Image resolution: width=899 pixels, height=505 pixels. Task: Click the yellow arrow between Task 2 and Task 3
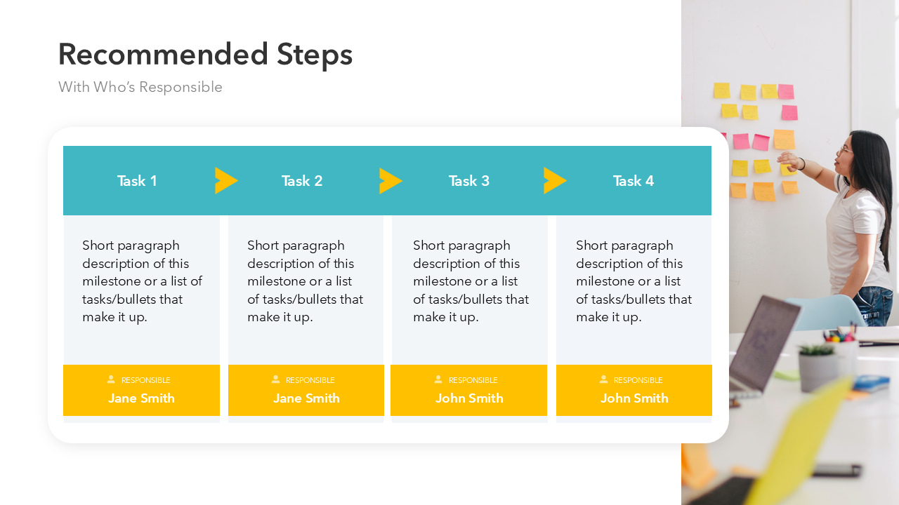(x=389, y=181)
